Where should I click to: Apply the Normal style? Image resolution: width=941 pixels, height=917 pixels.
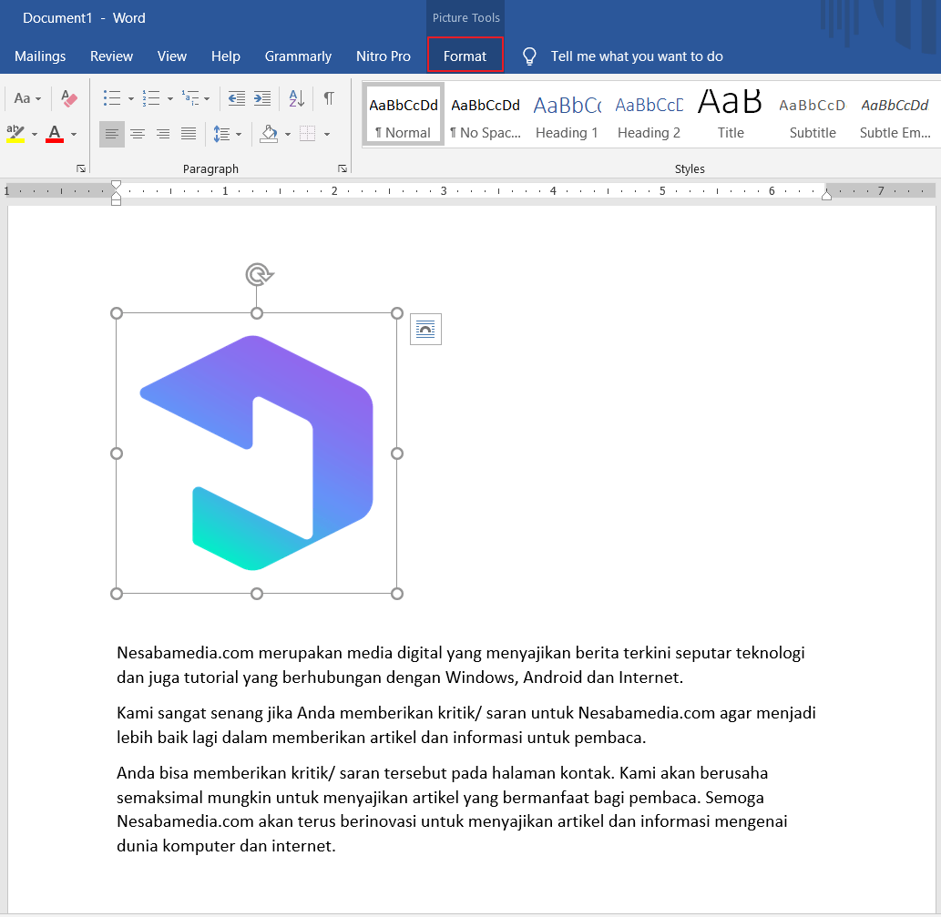click(x=404, y=115)
